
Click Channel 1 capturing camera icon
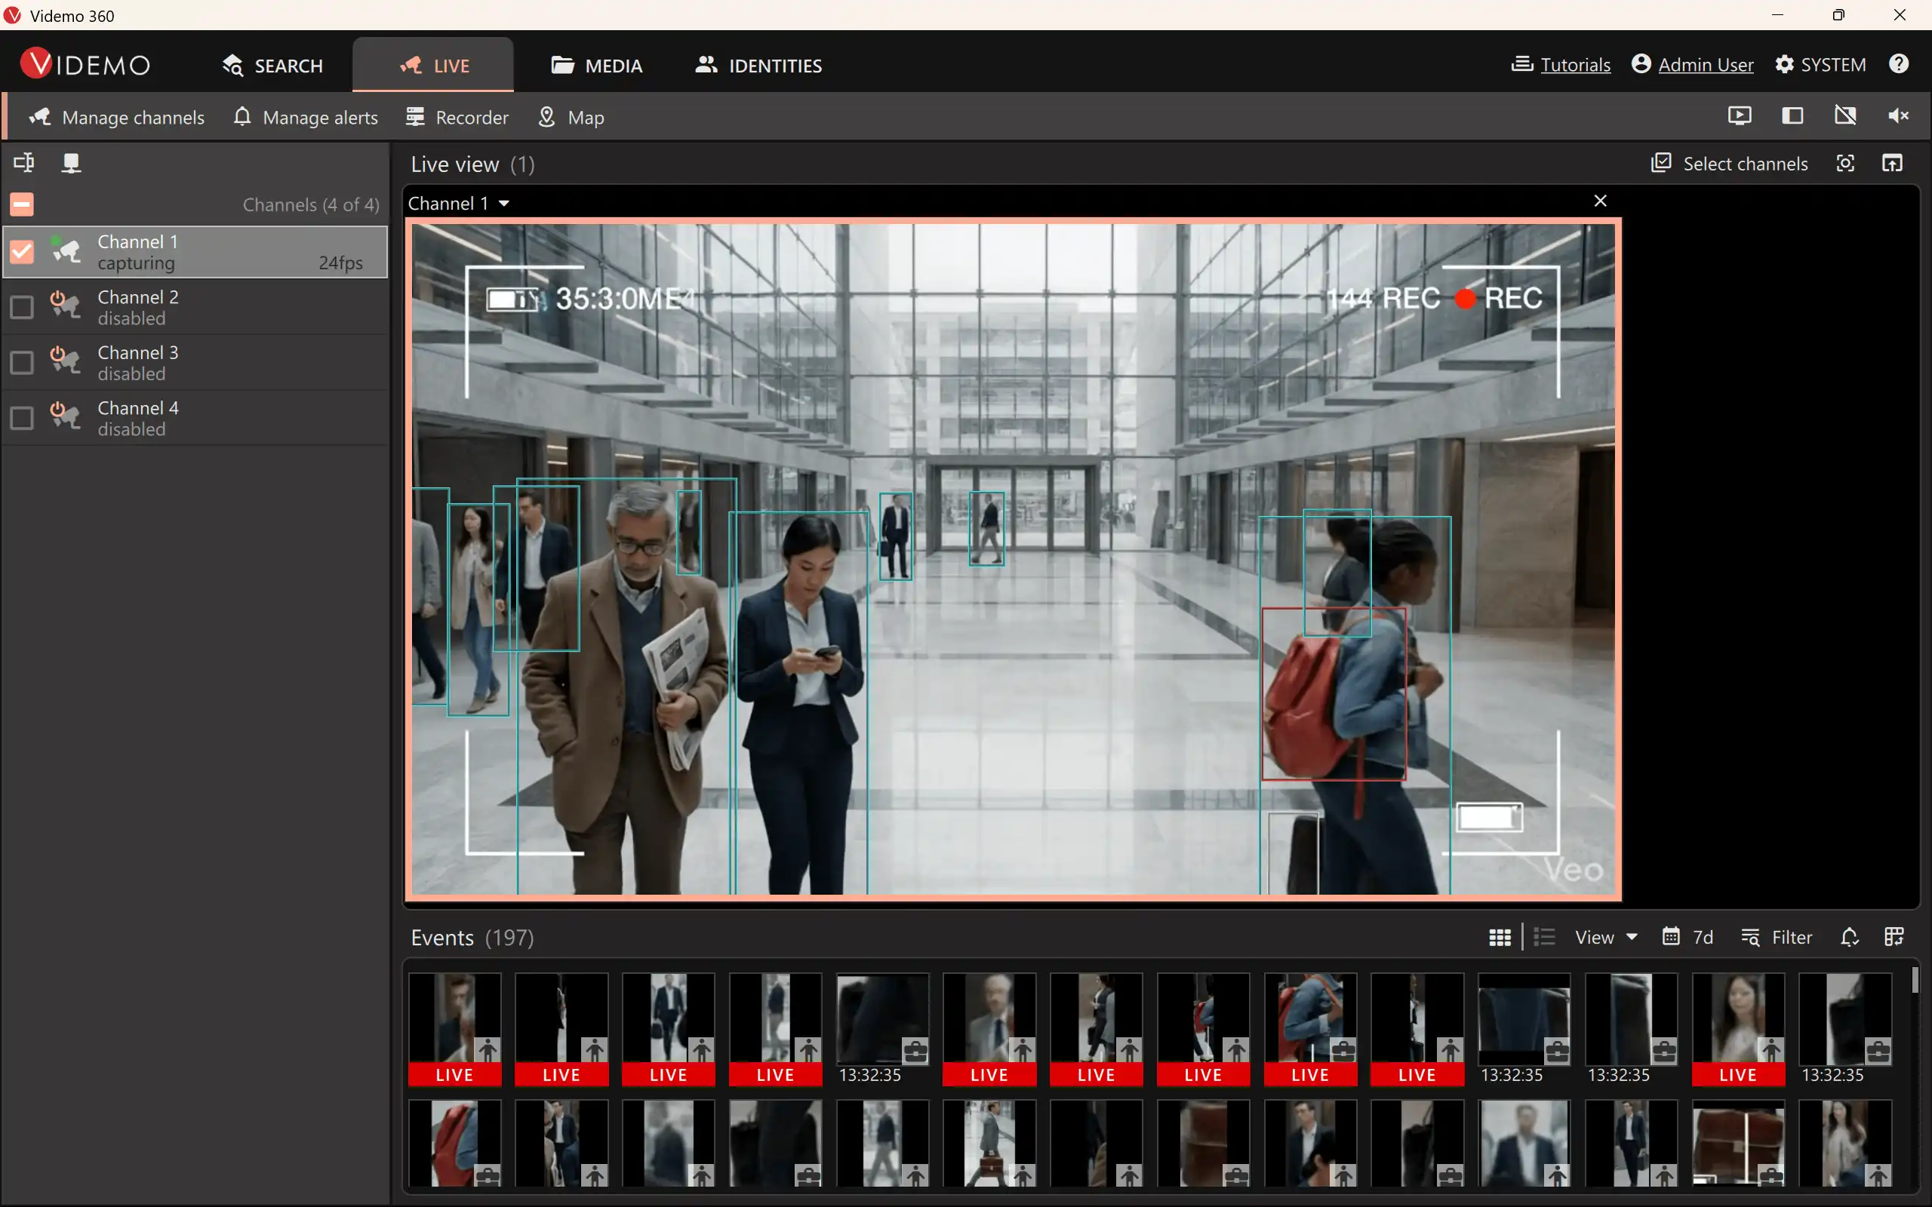pyautogui.click(x=66, y=250)
